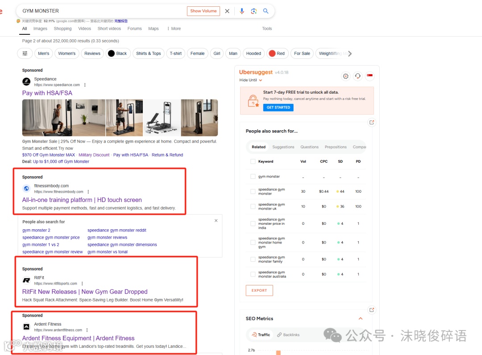Click the GET STARTED trial button
The height and width of the screenshot is (355, 482).
pos(278,107)
